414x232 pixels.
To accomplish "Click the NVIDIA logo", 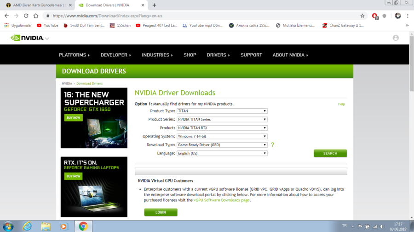I will pos(27,38).
